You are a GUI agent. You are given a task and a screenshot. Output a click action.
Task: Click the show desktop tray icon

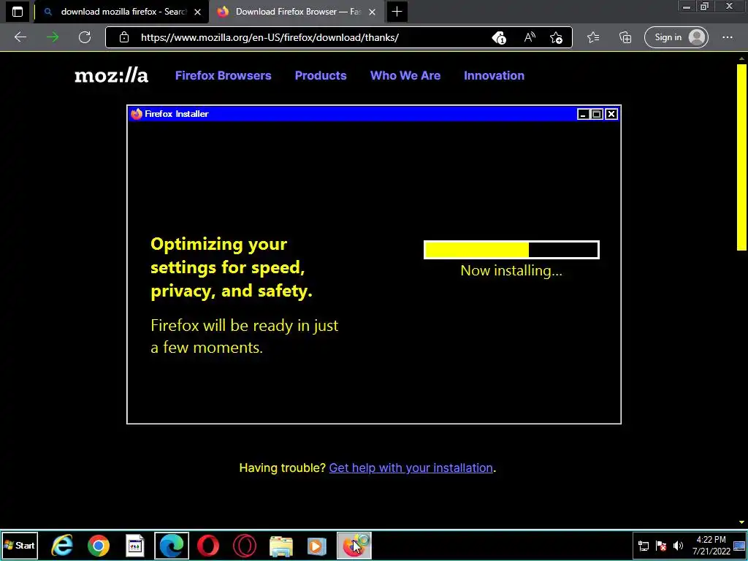[x=740, y=546]
